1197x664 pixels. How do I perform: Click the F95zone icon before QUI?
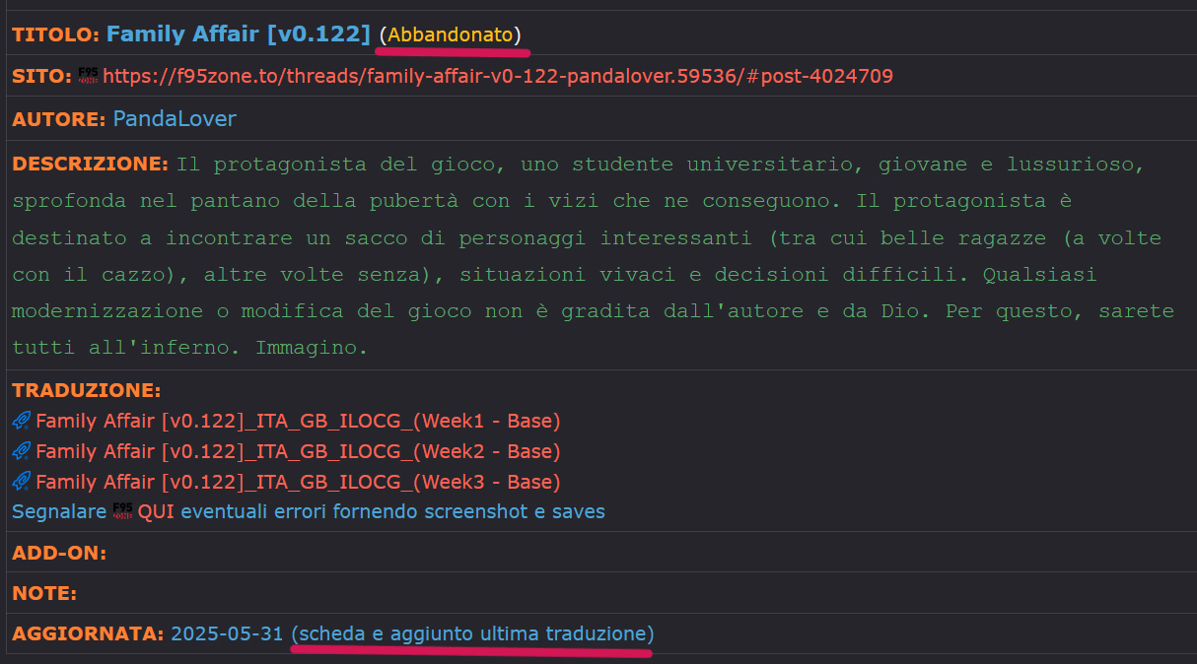click(x=123, y=511)
